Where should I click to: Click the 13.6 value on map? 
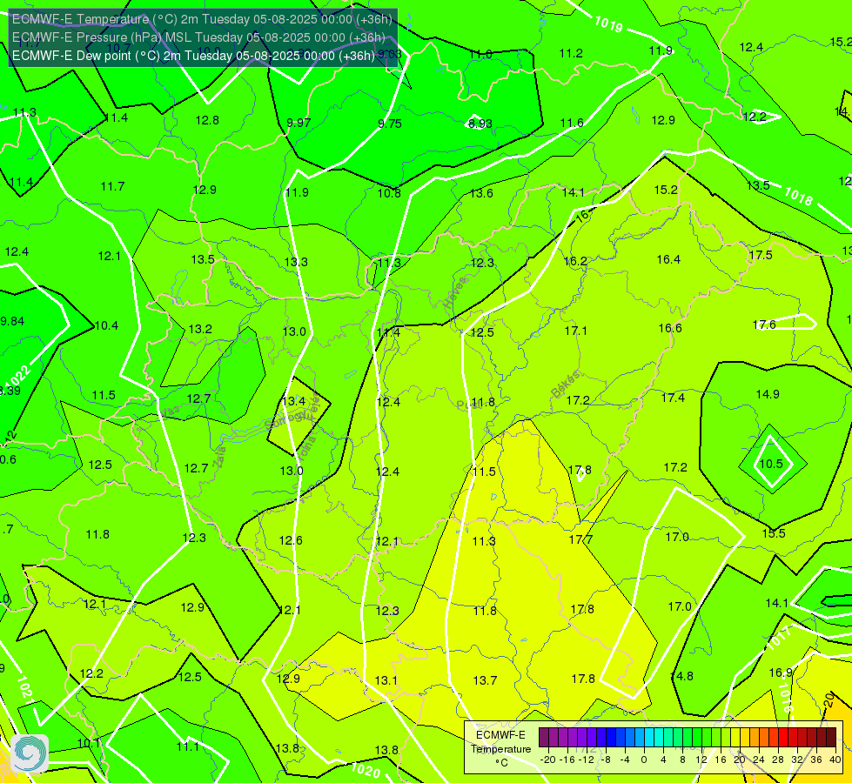point(482,193)
